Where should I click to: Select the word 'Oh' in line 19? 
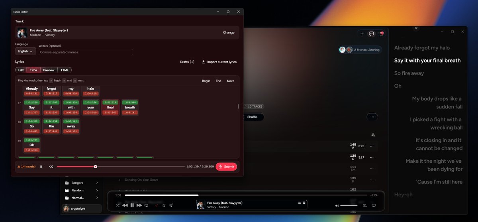tap(32, 145)
